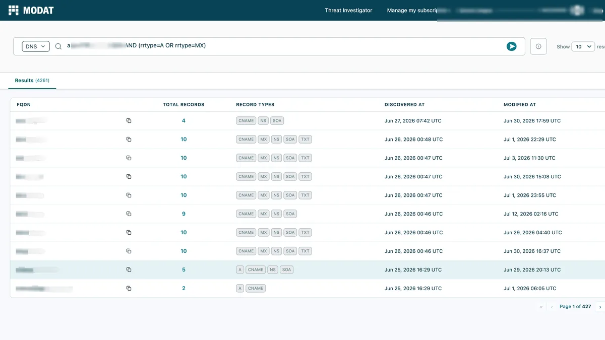Run the search query play button
Viewport: 605px width, 340px height.
511,46
